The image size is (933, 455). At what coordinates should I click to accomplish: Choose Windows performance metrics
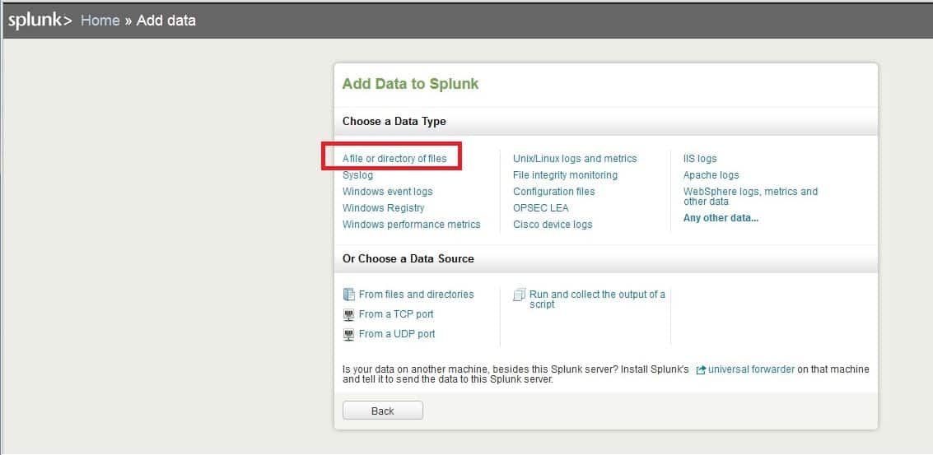pyautogui.click(x=411, y=225)
